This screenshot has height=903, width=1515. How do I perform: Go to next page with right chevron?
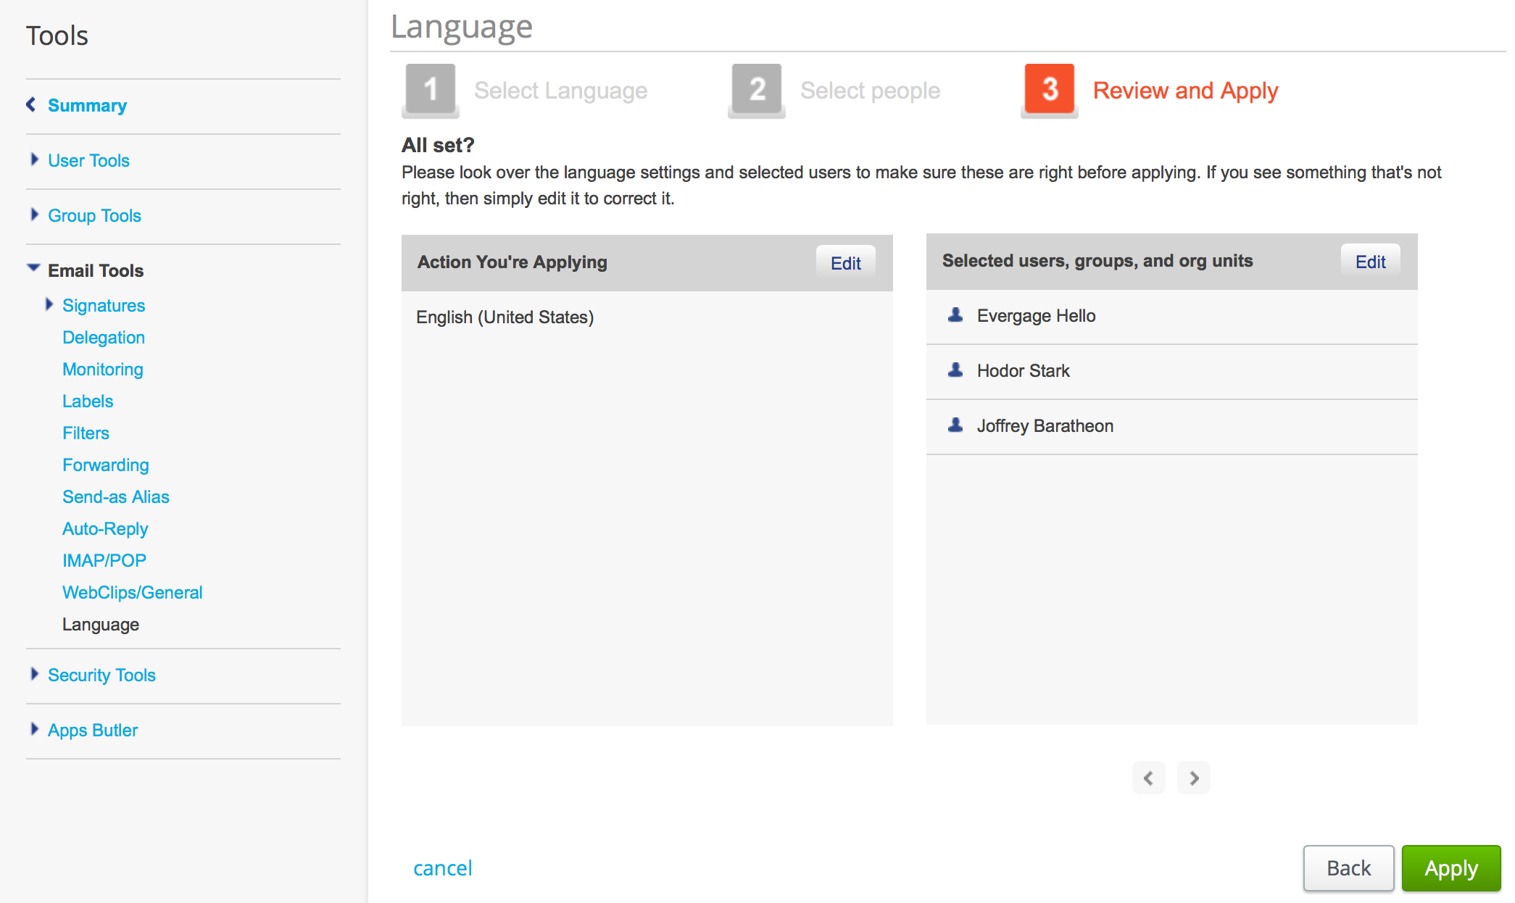1194,778
